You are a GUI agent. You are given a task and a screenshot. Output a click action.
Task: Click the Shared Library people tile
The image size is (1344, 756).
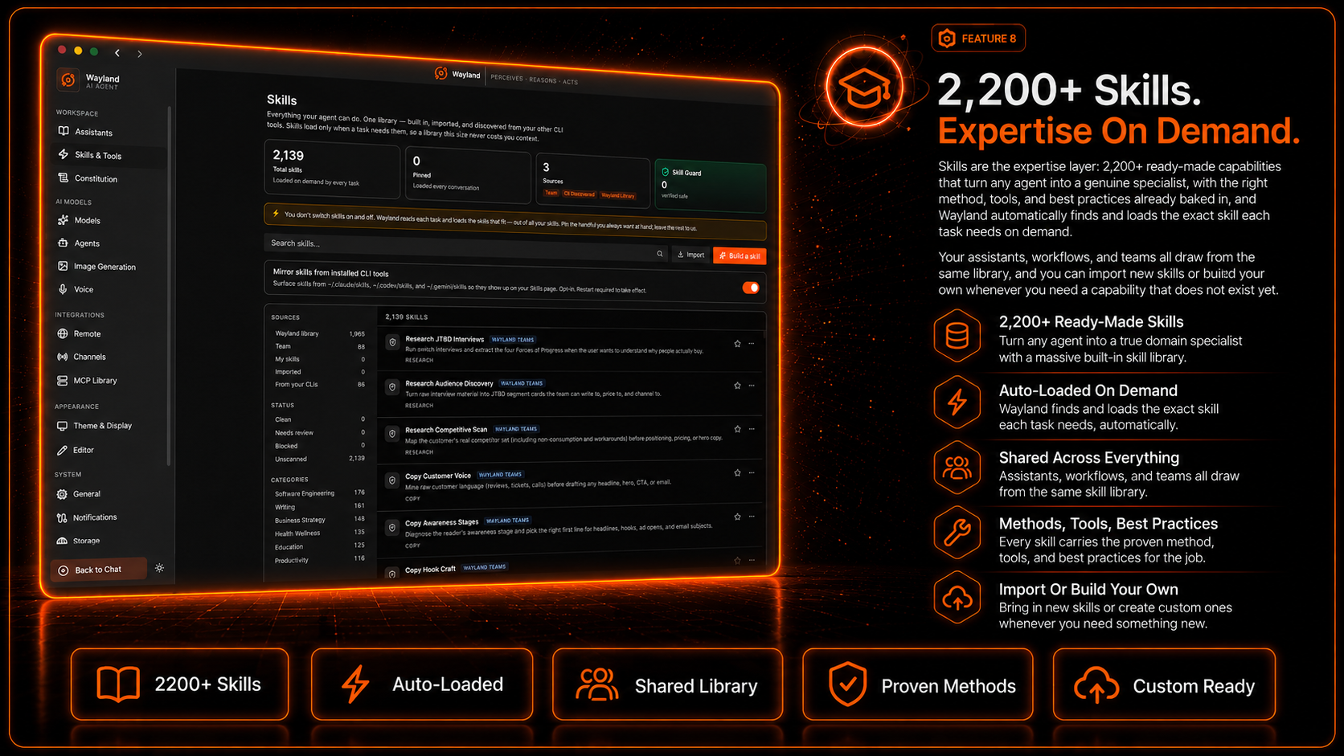(667, 684)
